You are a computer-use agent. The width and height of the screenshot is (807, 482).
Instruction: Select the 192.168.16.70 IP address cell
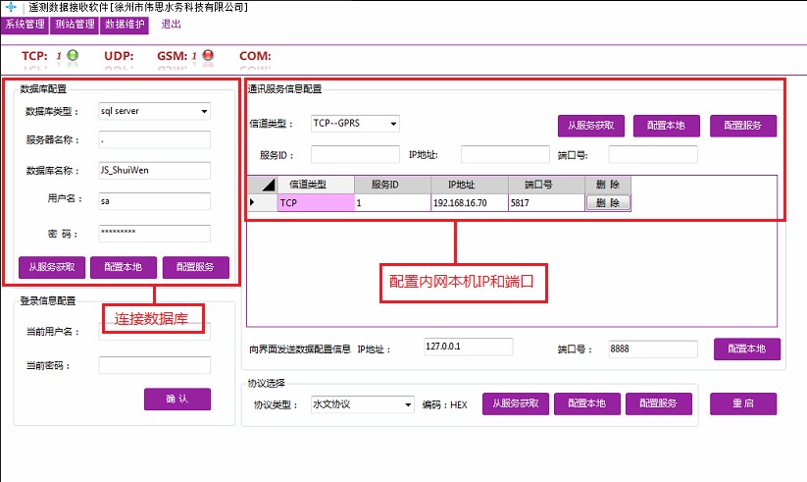469,203
